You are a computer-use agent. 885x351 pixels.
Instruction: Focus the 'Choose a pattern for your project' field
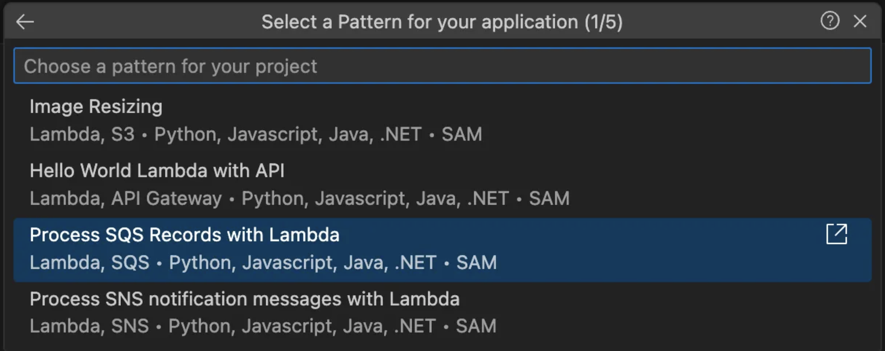[442, 66]
